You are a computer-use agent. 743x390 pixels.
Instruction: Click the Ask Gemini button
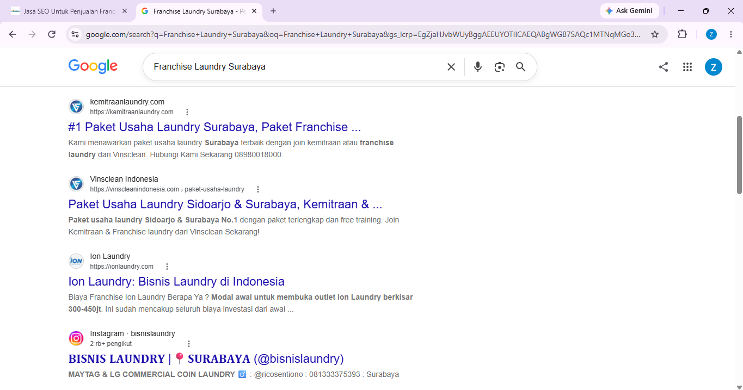click(x=629, y=11)
